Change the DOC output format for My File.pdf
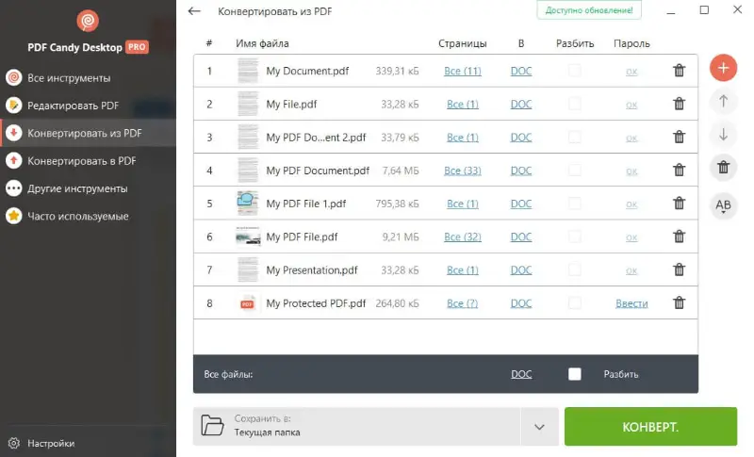The height and width of the screenshot is (457, 754). (521, 105)
